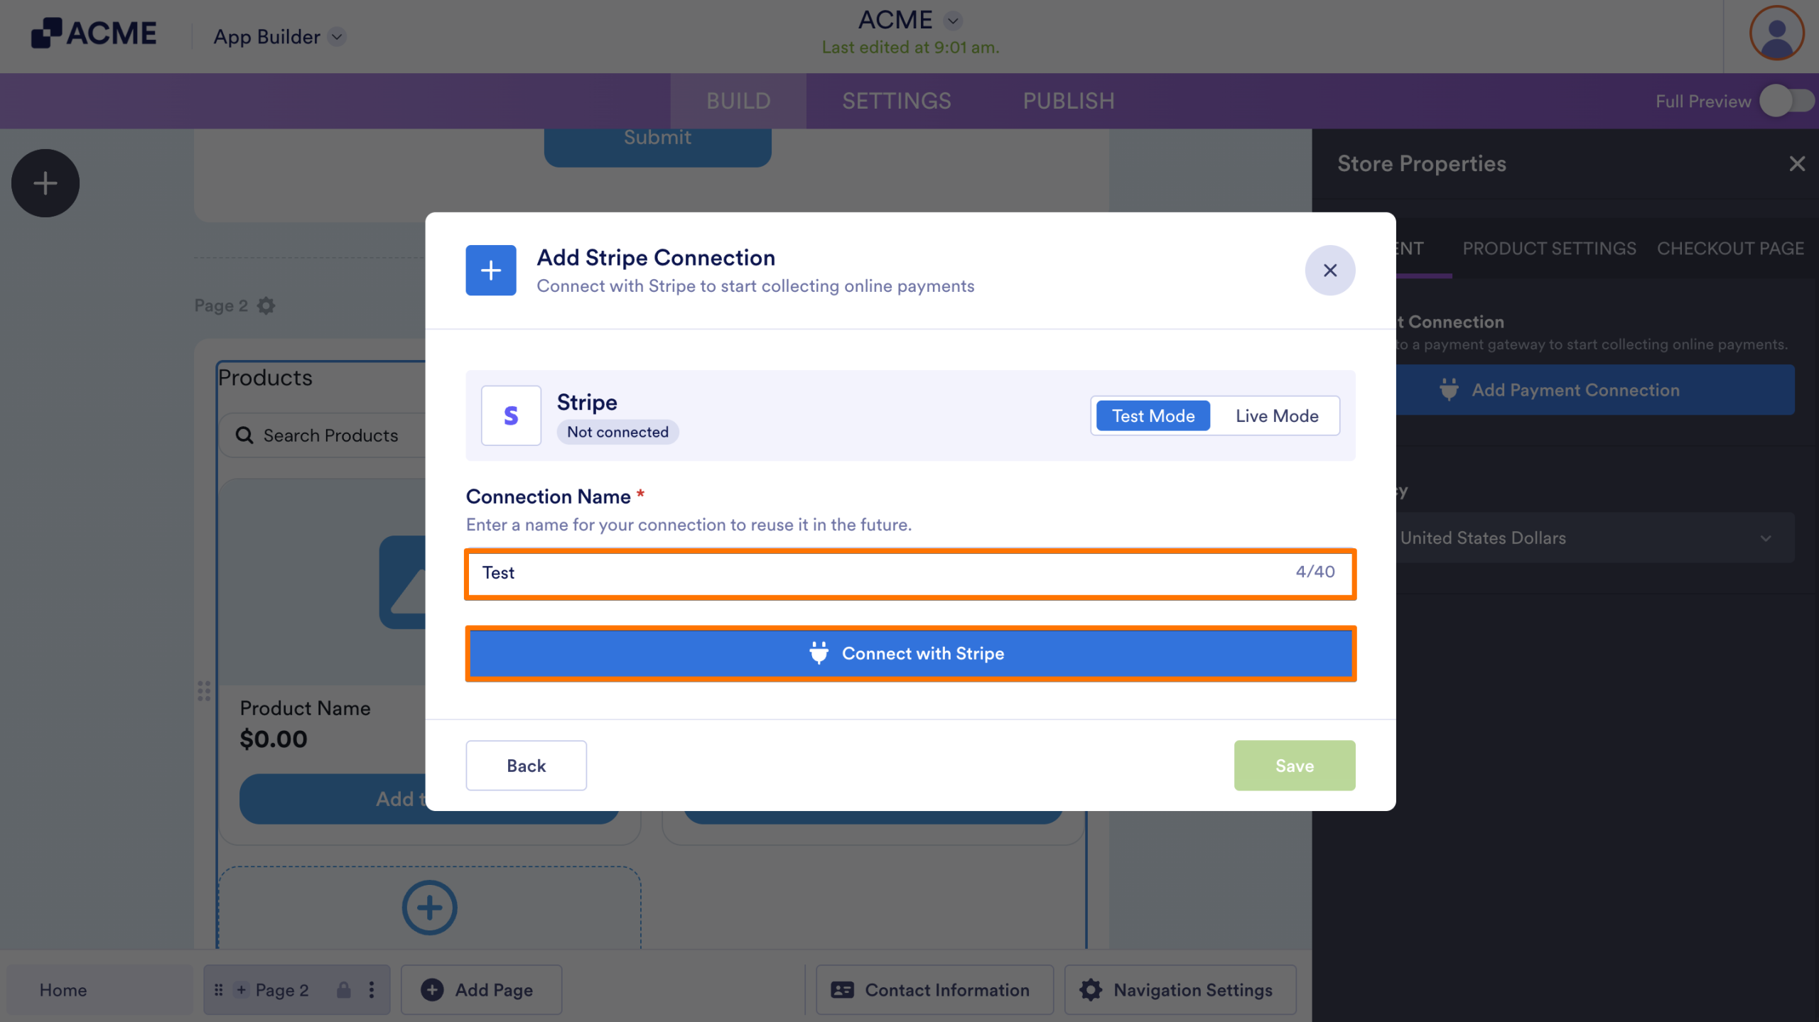Open the CHECKOUT PAGE tab
Image resolution: width=1819 pixels, height=1022 pixels.
1730,249
